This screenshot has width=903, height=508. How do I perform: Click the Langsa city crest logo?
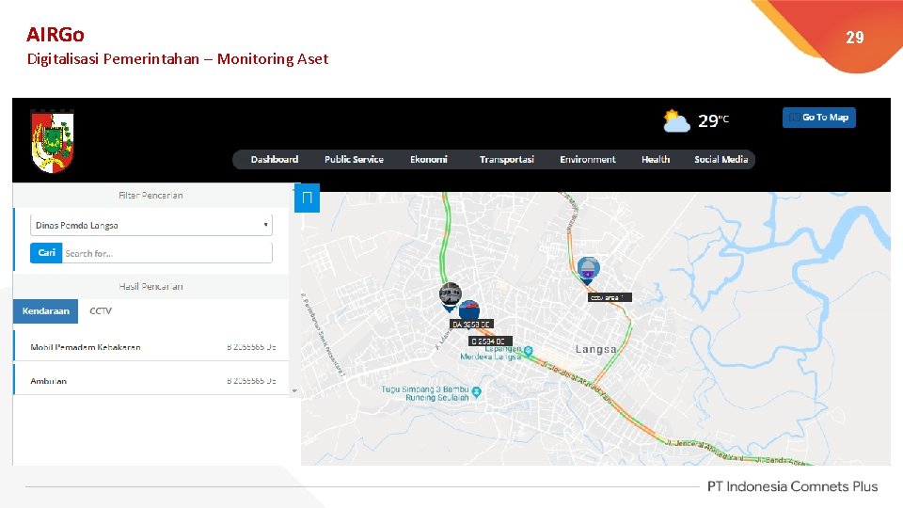point(53,141)
